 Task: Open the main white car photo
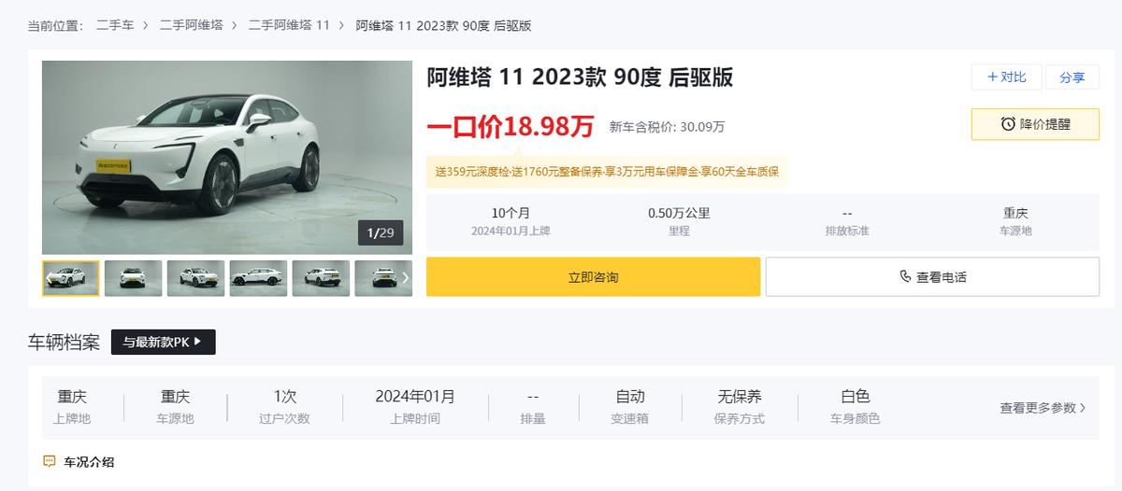click(227, 157)
